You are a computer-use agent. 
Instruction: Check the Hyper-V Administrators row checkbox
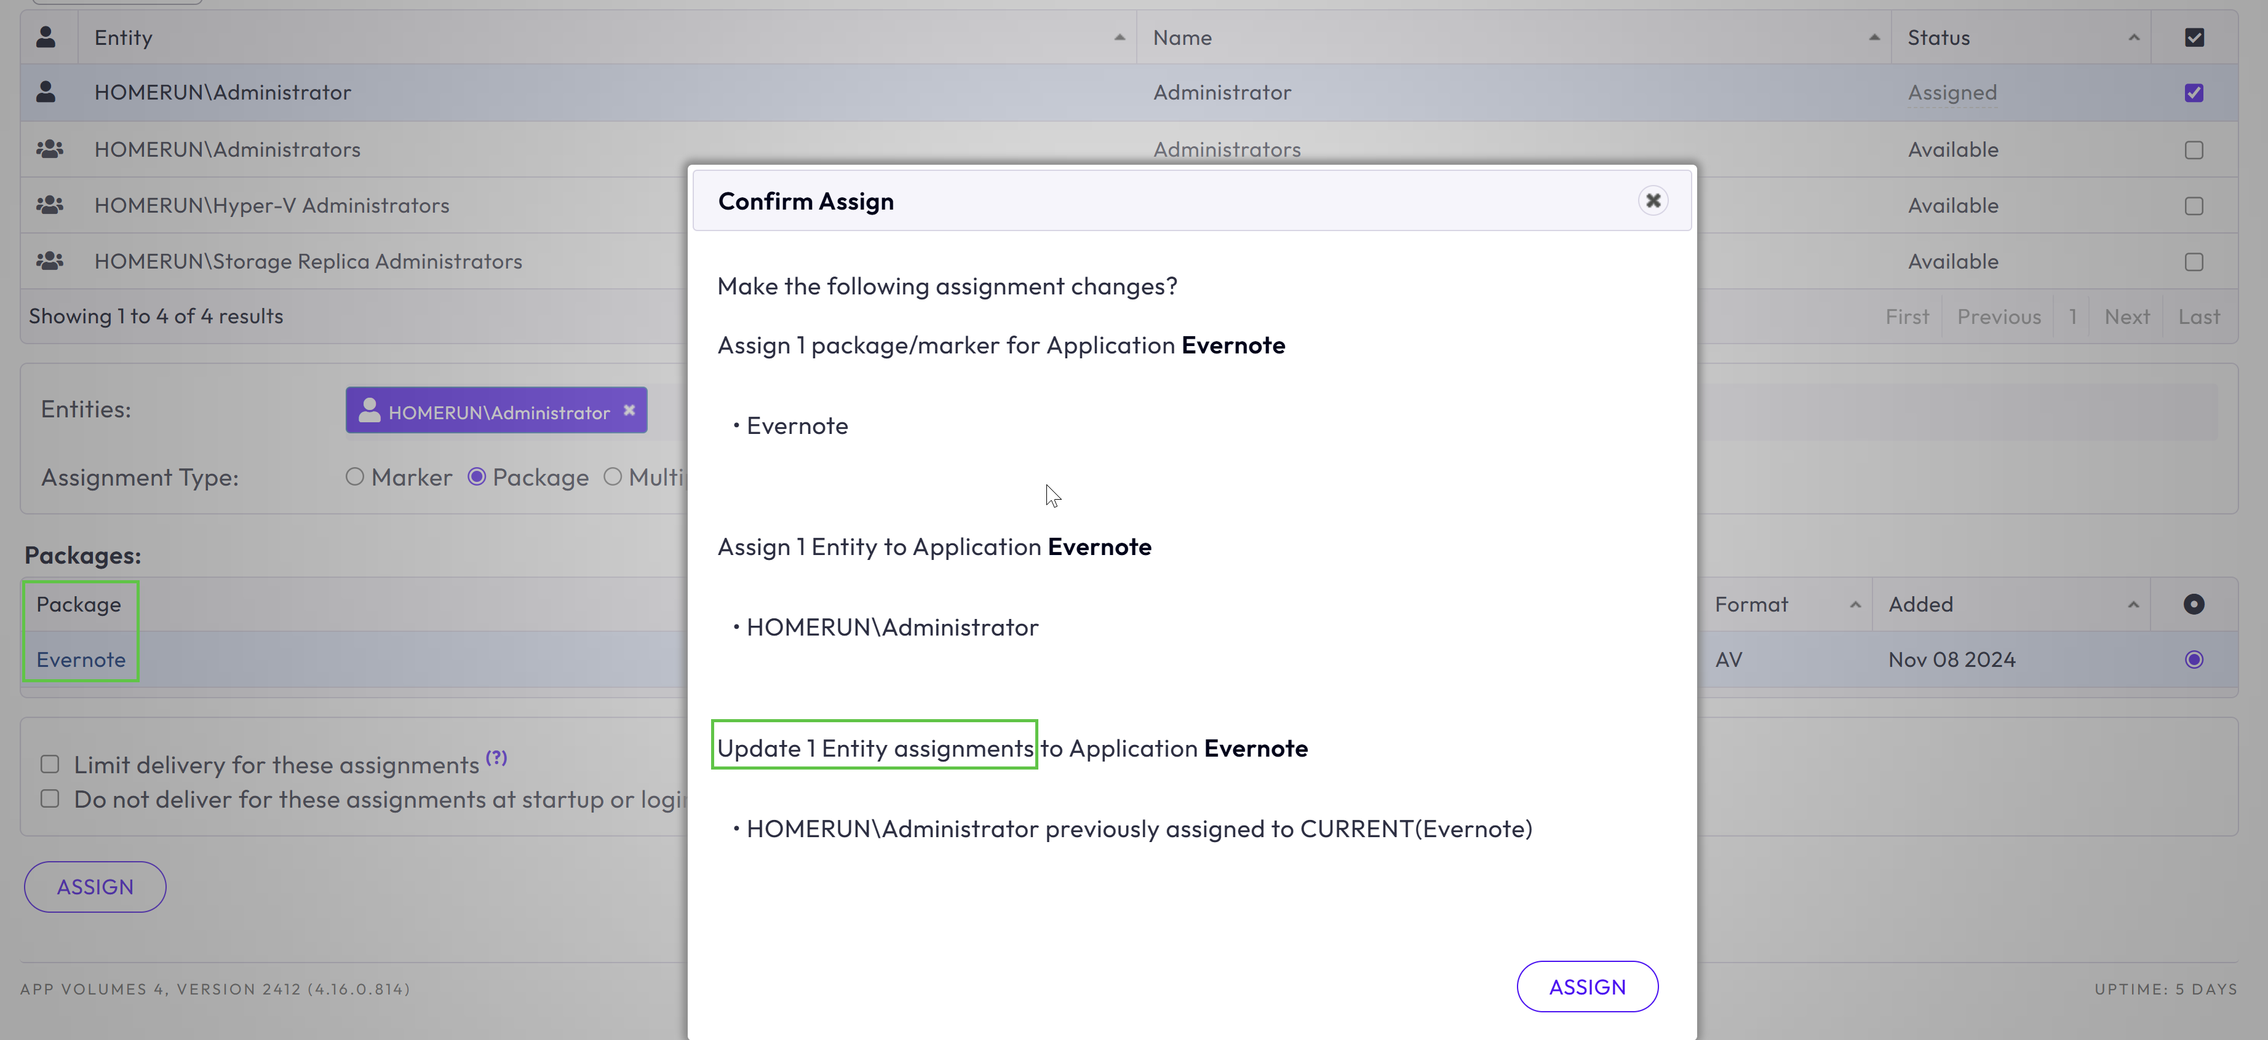point(2193,206)
